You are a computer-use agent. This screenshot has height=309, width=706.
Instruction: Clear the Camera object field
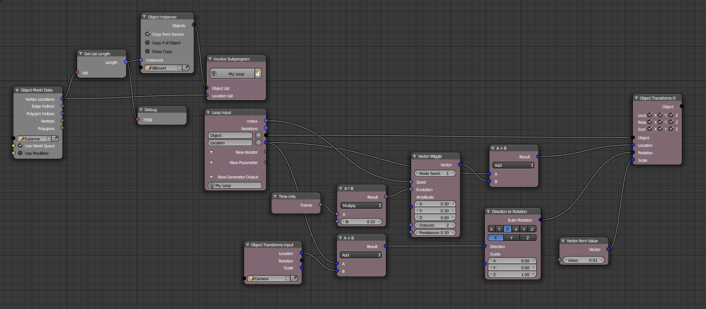287,279
